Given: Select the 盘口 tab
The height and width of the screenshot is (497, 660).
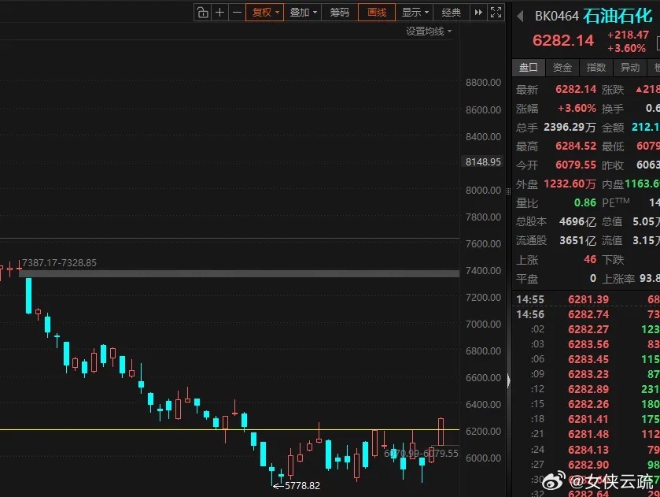Looking at the screenshot, I should point(529,68).
